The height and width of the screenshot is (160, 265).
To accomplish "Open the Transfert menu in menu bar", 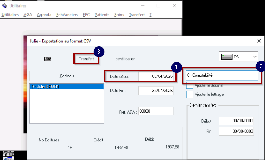I will click(137, 15).
